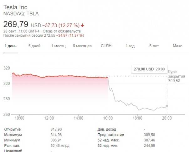Click the "Tesla Inc" company title

coord(15,7)
